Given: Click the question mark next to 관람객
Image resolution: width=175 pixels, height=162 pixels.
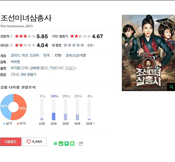Looking at the screenshot, I should pyautogui.click(x=11, y=36).
